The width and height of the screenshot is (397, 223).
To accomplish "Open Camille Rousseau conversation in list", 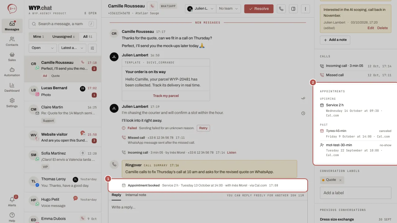I will tap(63, 69).
